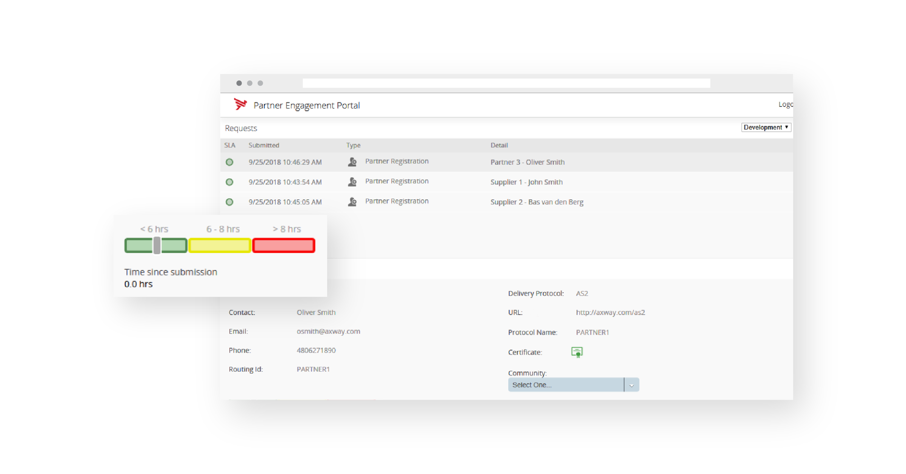906x474 pixels.
Task: Click the green under 6 hrs bar
Action: (x=156, y=245)
